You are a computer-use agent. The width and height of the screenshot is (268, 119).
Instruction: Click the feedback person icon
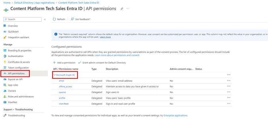point(72,19)
